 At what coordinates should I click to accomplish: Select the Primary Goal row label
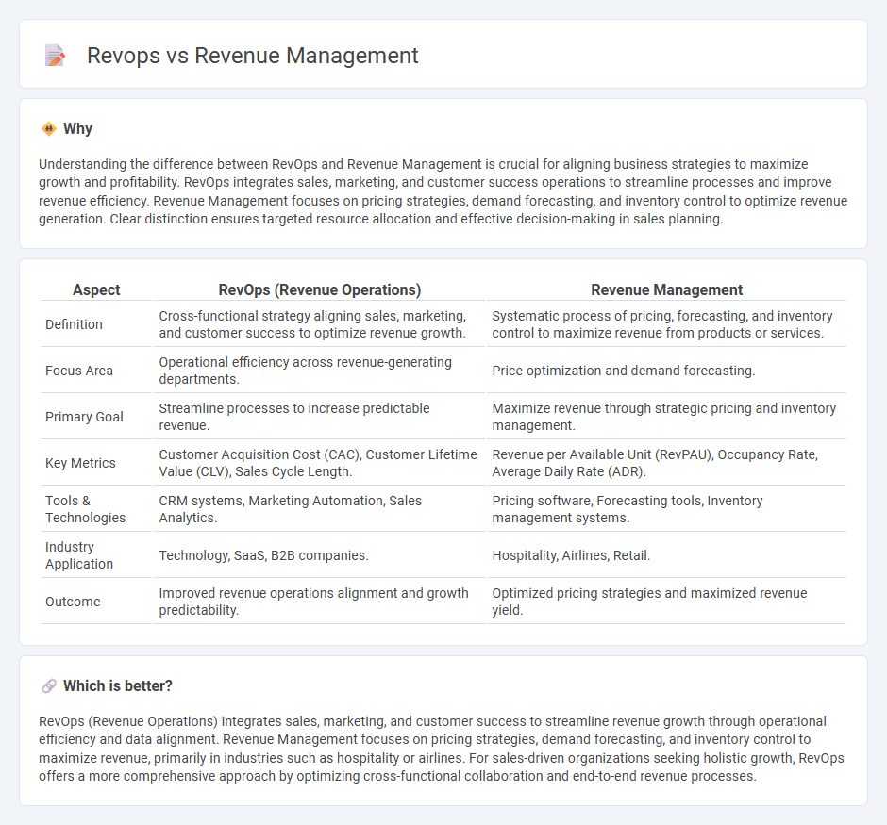84,417
